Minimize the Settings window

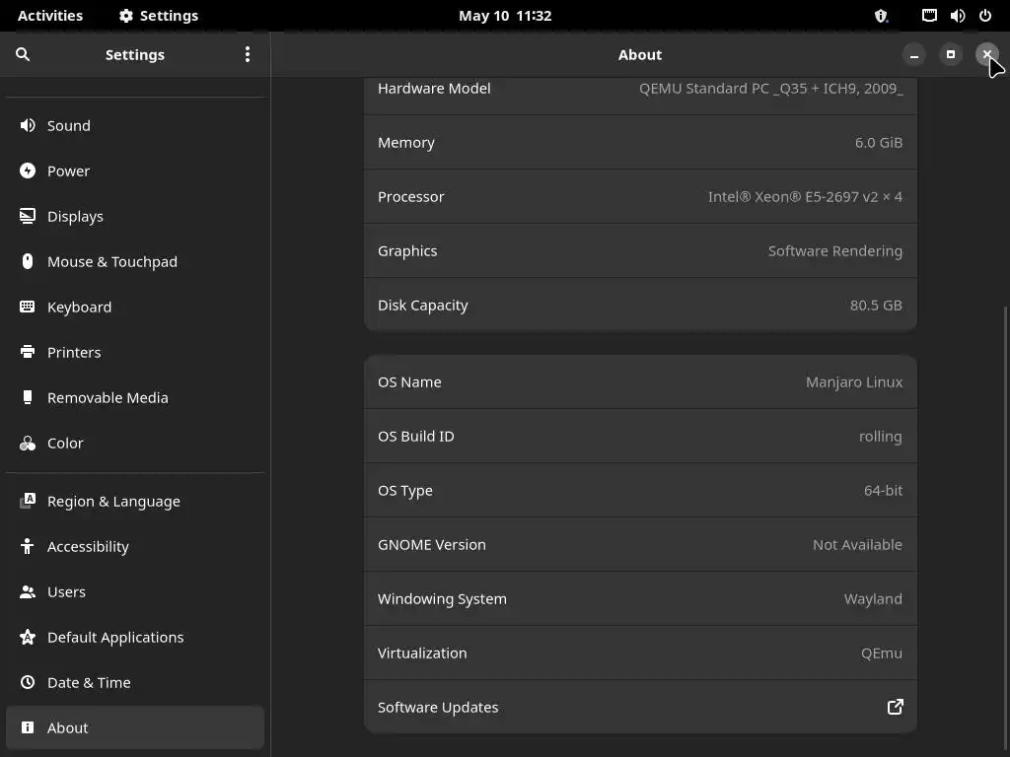[914, 55]
